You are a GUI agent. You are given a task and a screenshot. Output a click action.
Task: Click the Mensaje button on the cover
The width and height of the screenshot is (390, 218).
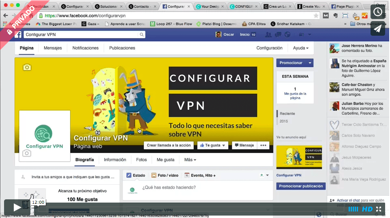244,145
